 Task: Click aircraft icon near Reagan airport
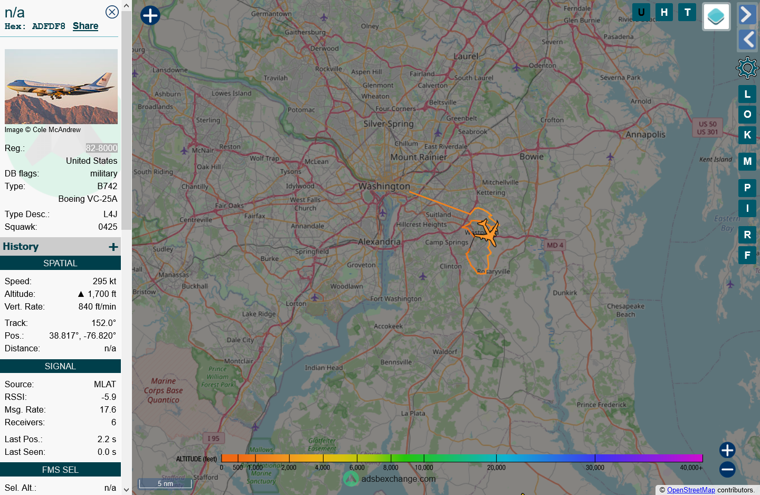click(383, 212)
